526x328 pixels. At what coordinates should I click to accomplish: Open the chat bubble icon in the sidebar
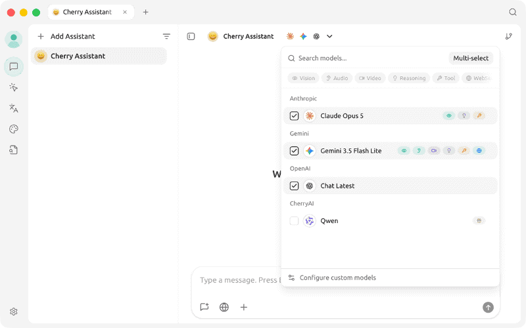pos(13,67)
